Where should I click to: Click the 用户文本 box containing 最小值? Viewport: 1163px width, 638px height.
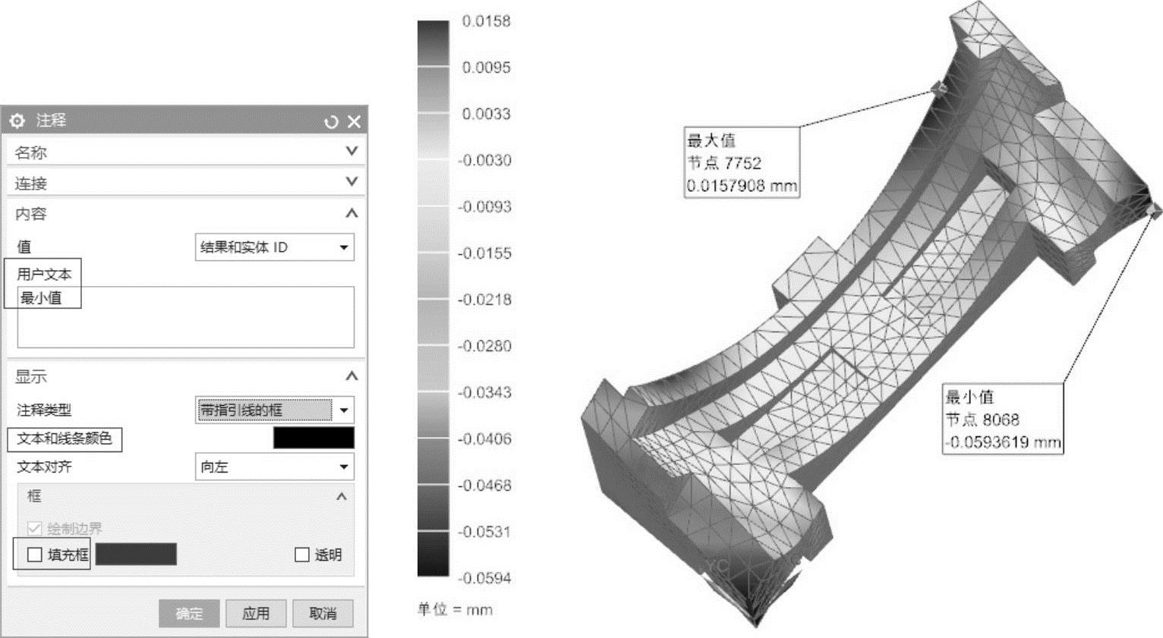(185, 317)
